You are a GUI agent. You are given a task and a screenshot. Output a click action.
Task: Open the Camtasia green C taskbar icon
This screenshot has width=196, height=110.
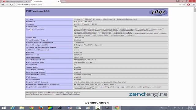tap(98, 108)
